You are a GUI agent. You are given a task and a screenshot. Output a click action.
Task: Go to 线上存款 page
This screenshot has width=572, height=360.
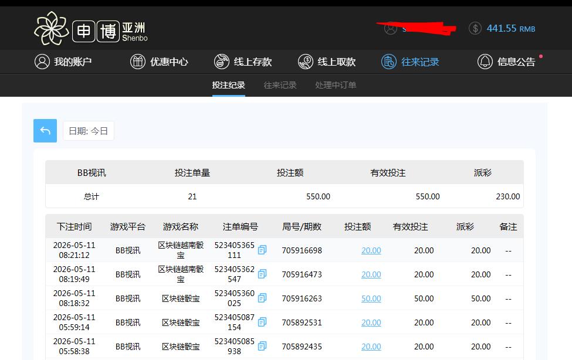243,62
